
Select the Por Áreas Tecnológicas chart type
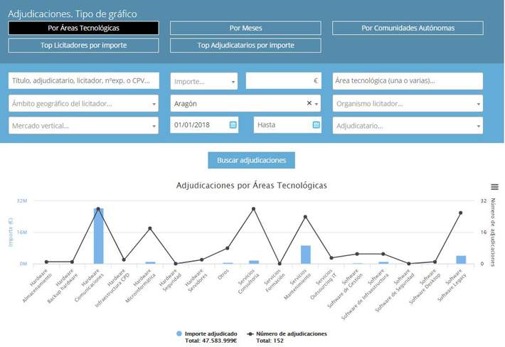click(83, 28)
